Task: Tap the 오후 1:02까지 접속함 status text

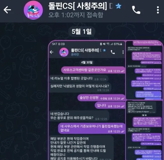Action: coord(76,15)
